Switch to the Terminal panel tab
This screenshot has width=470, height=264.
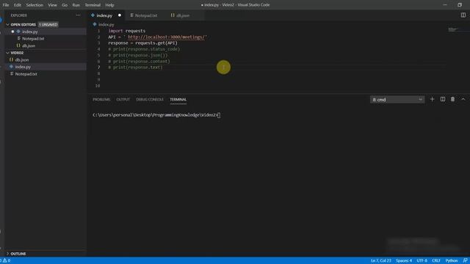click(178, 100)
